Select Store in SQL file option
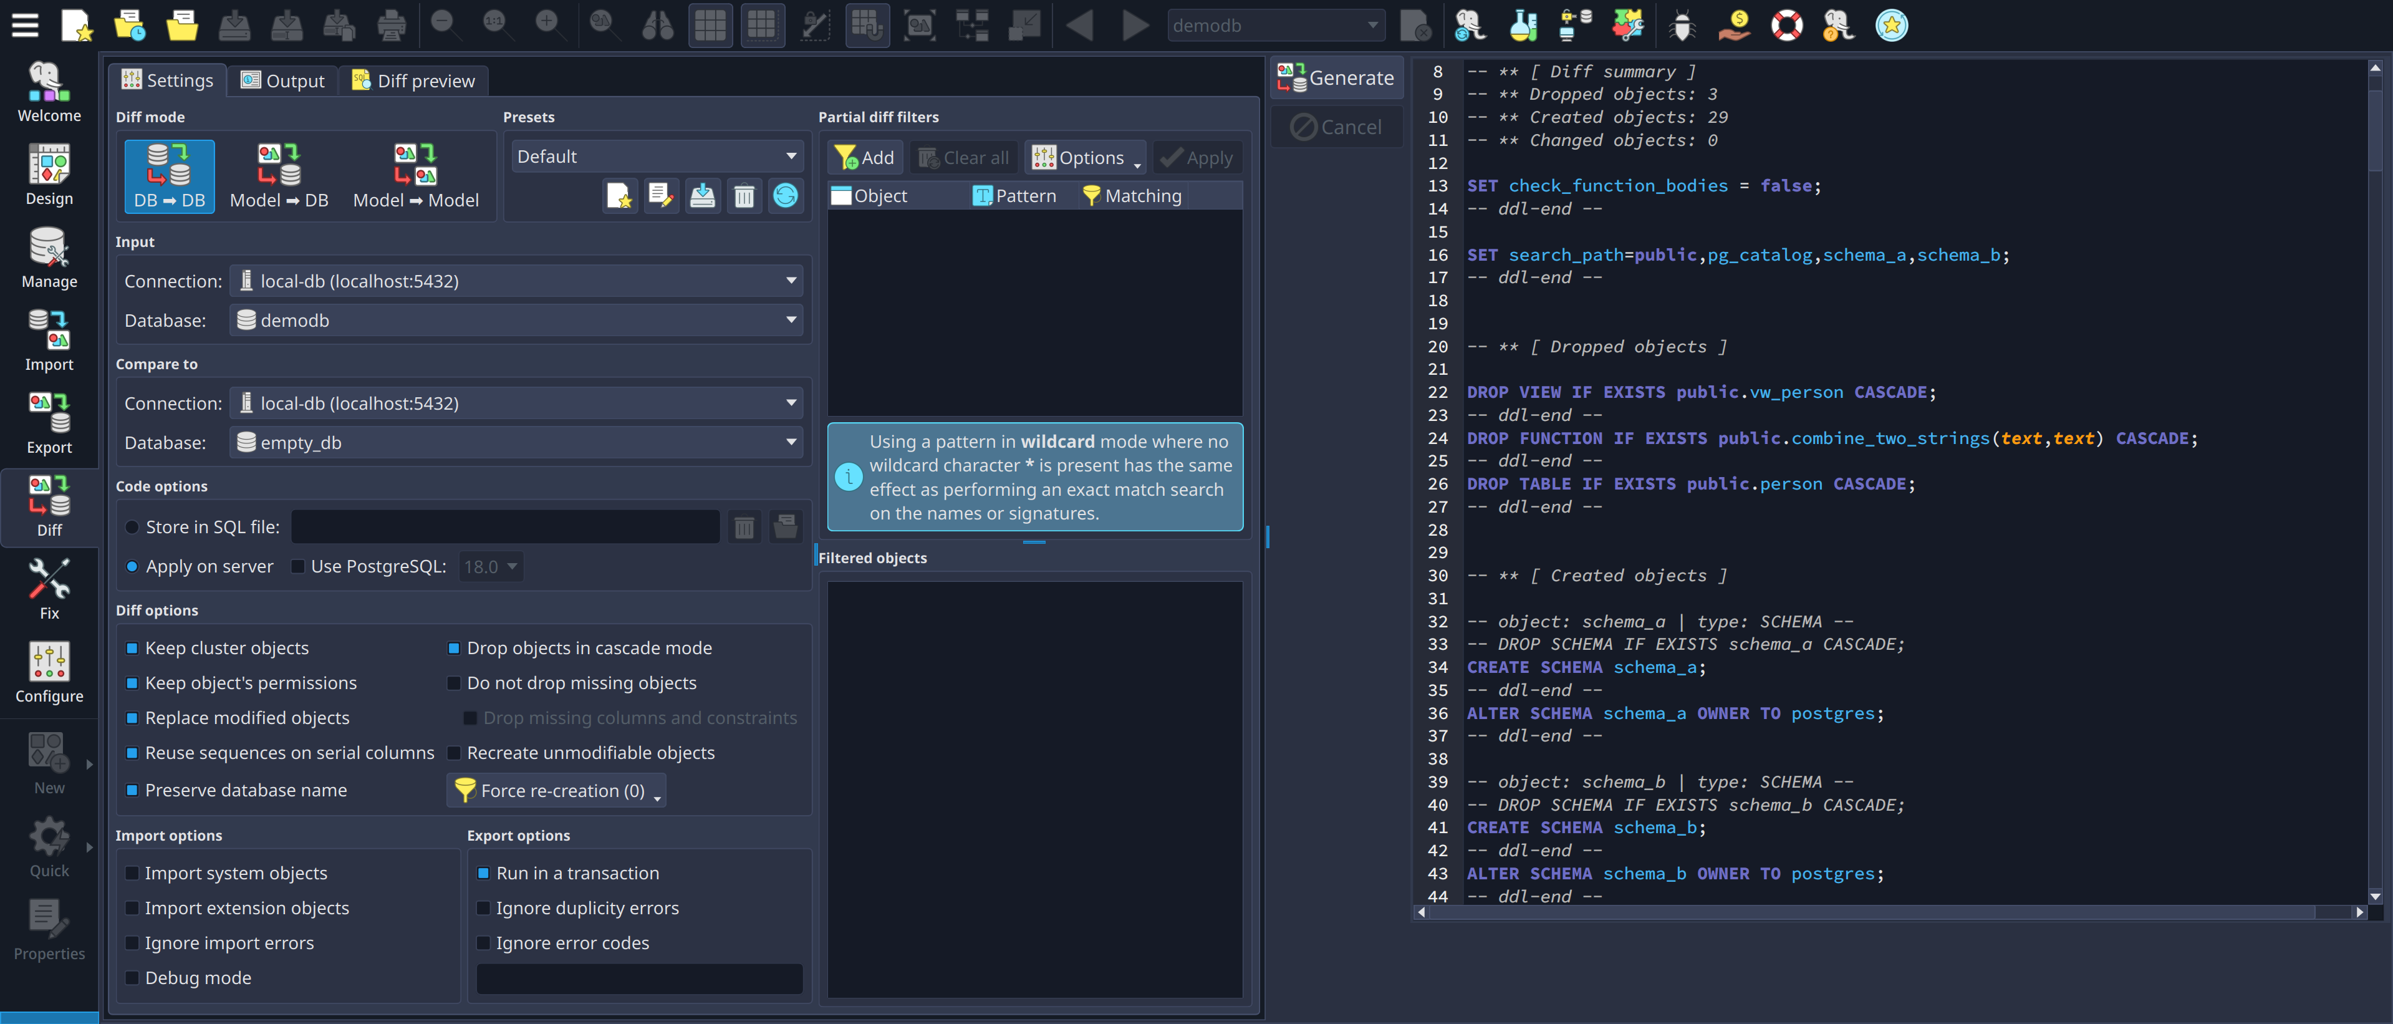2393x1024 pixels. [132, 527]
